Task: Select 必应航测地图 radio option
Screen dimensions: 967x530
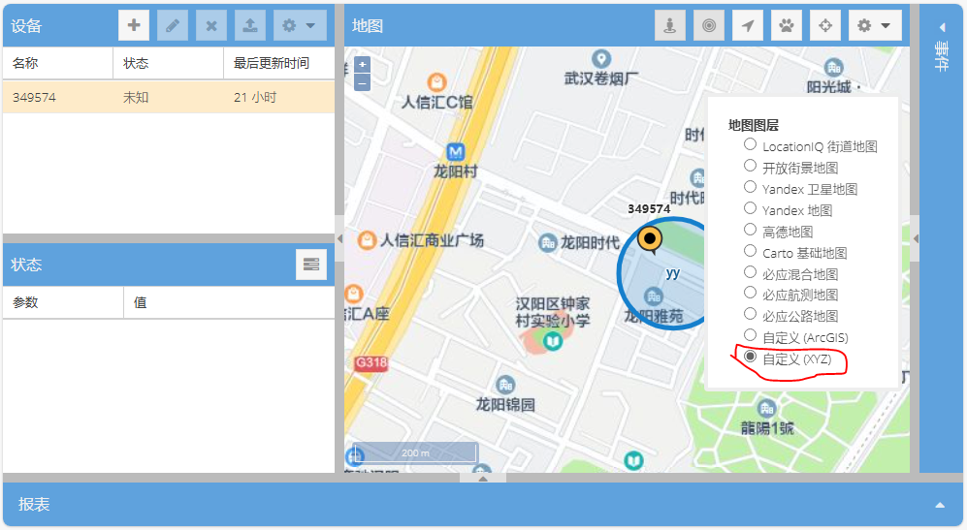Action: pos(750,292)
